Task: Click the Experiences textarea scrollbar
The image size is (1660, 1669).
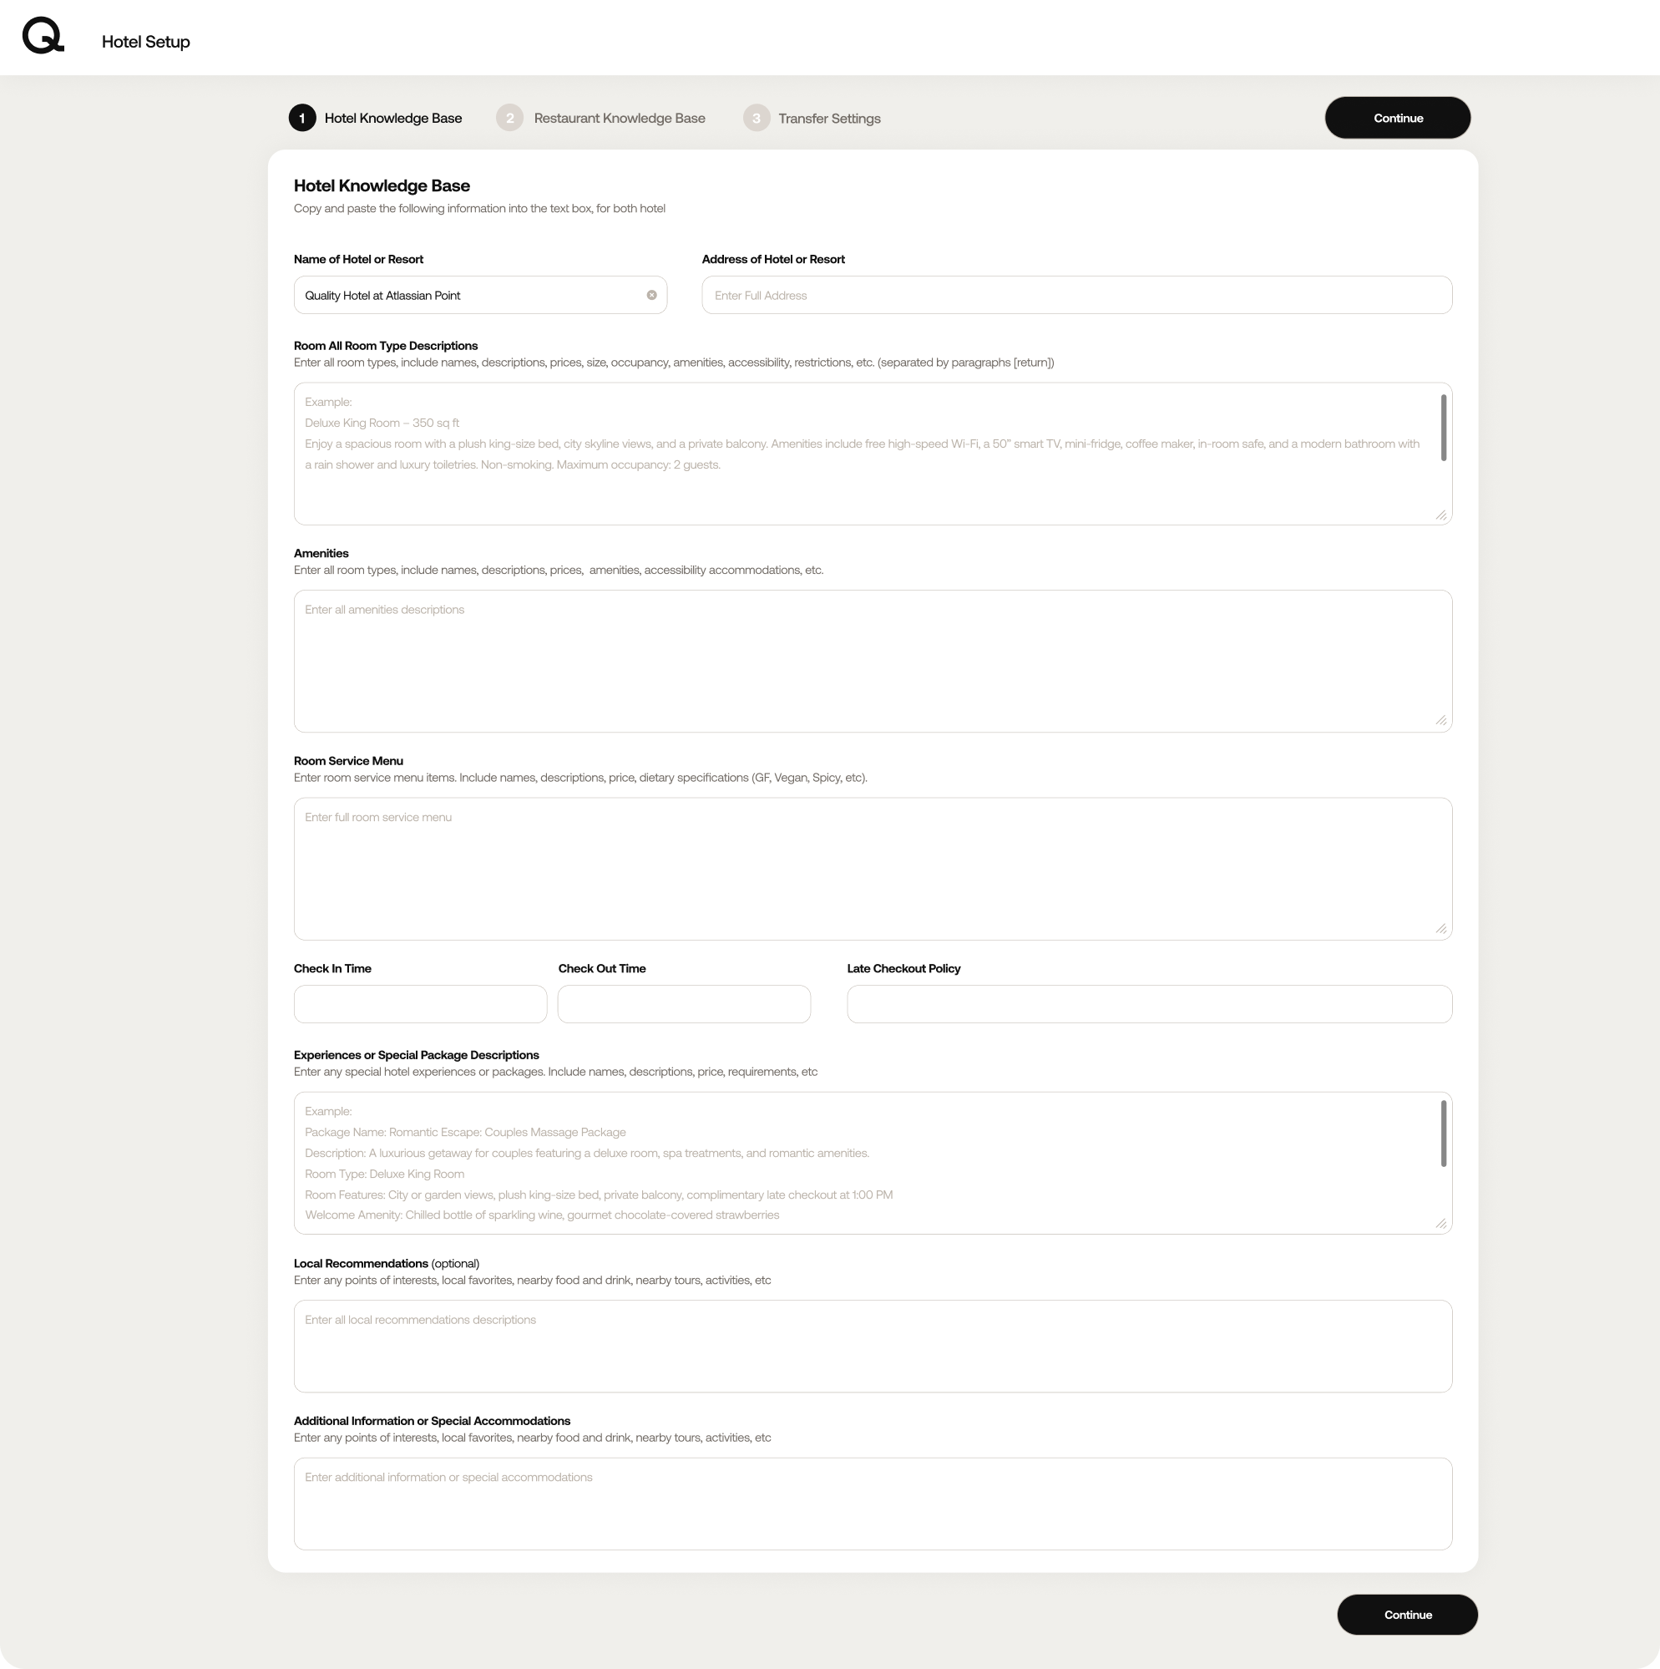Action: tap(1443, 1134)
